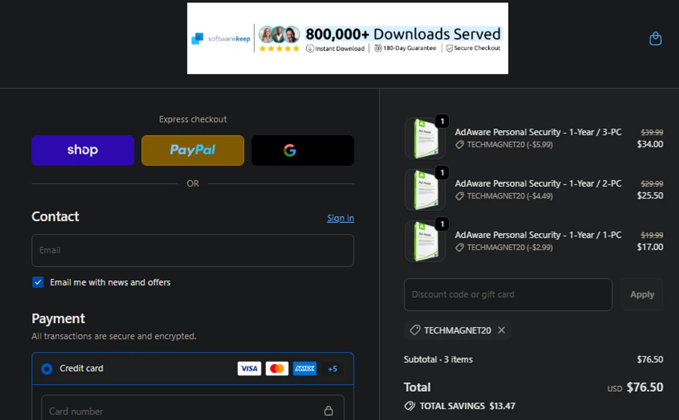
Task: Choose Google Pay express checkout
Action: coord(303,150)
